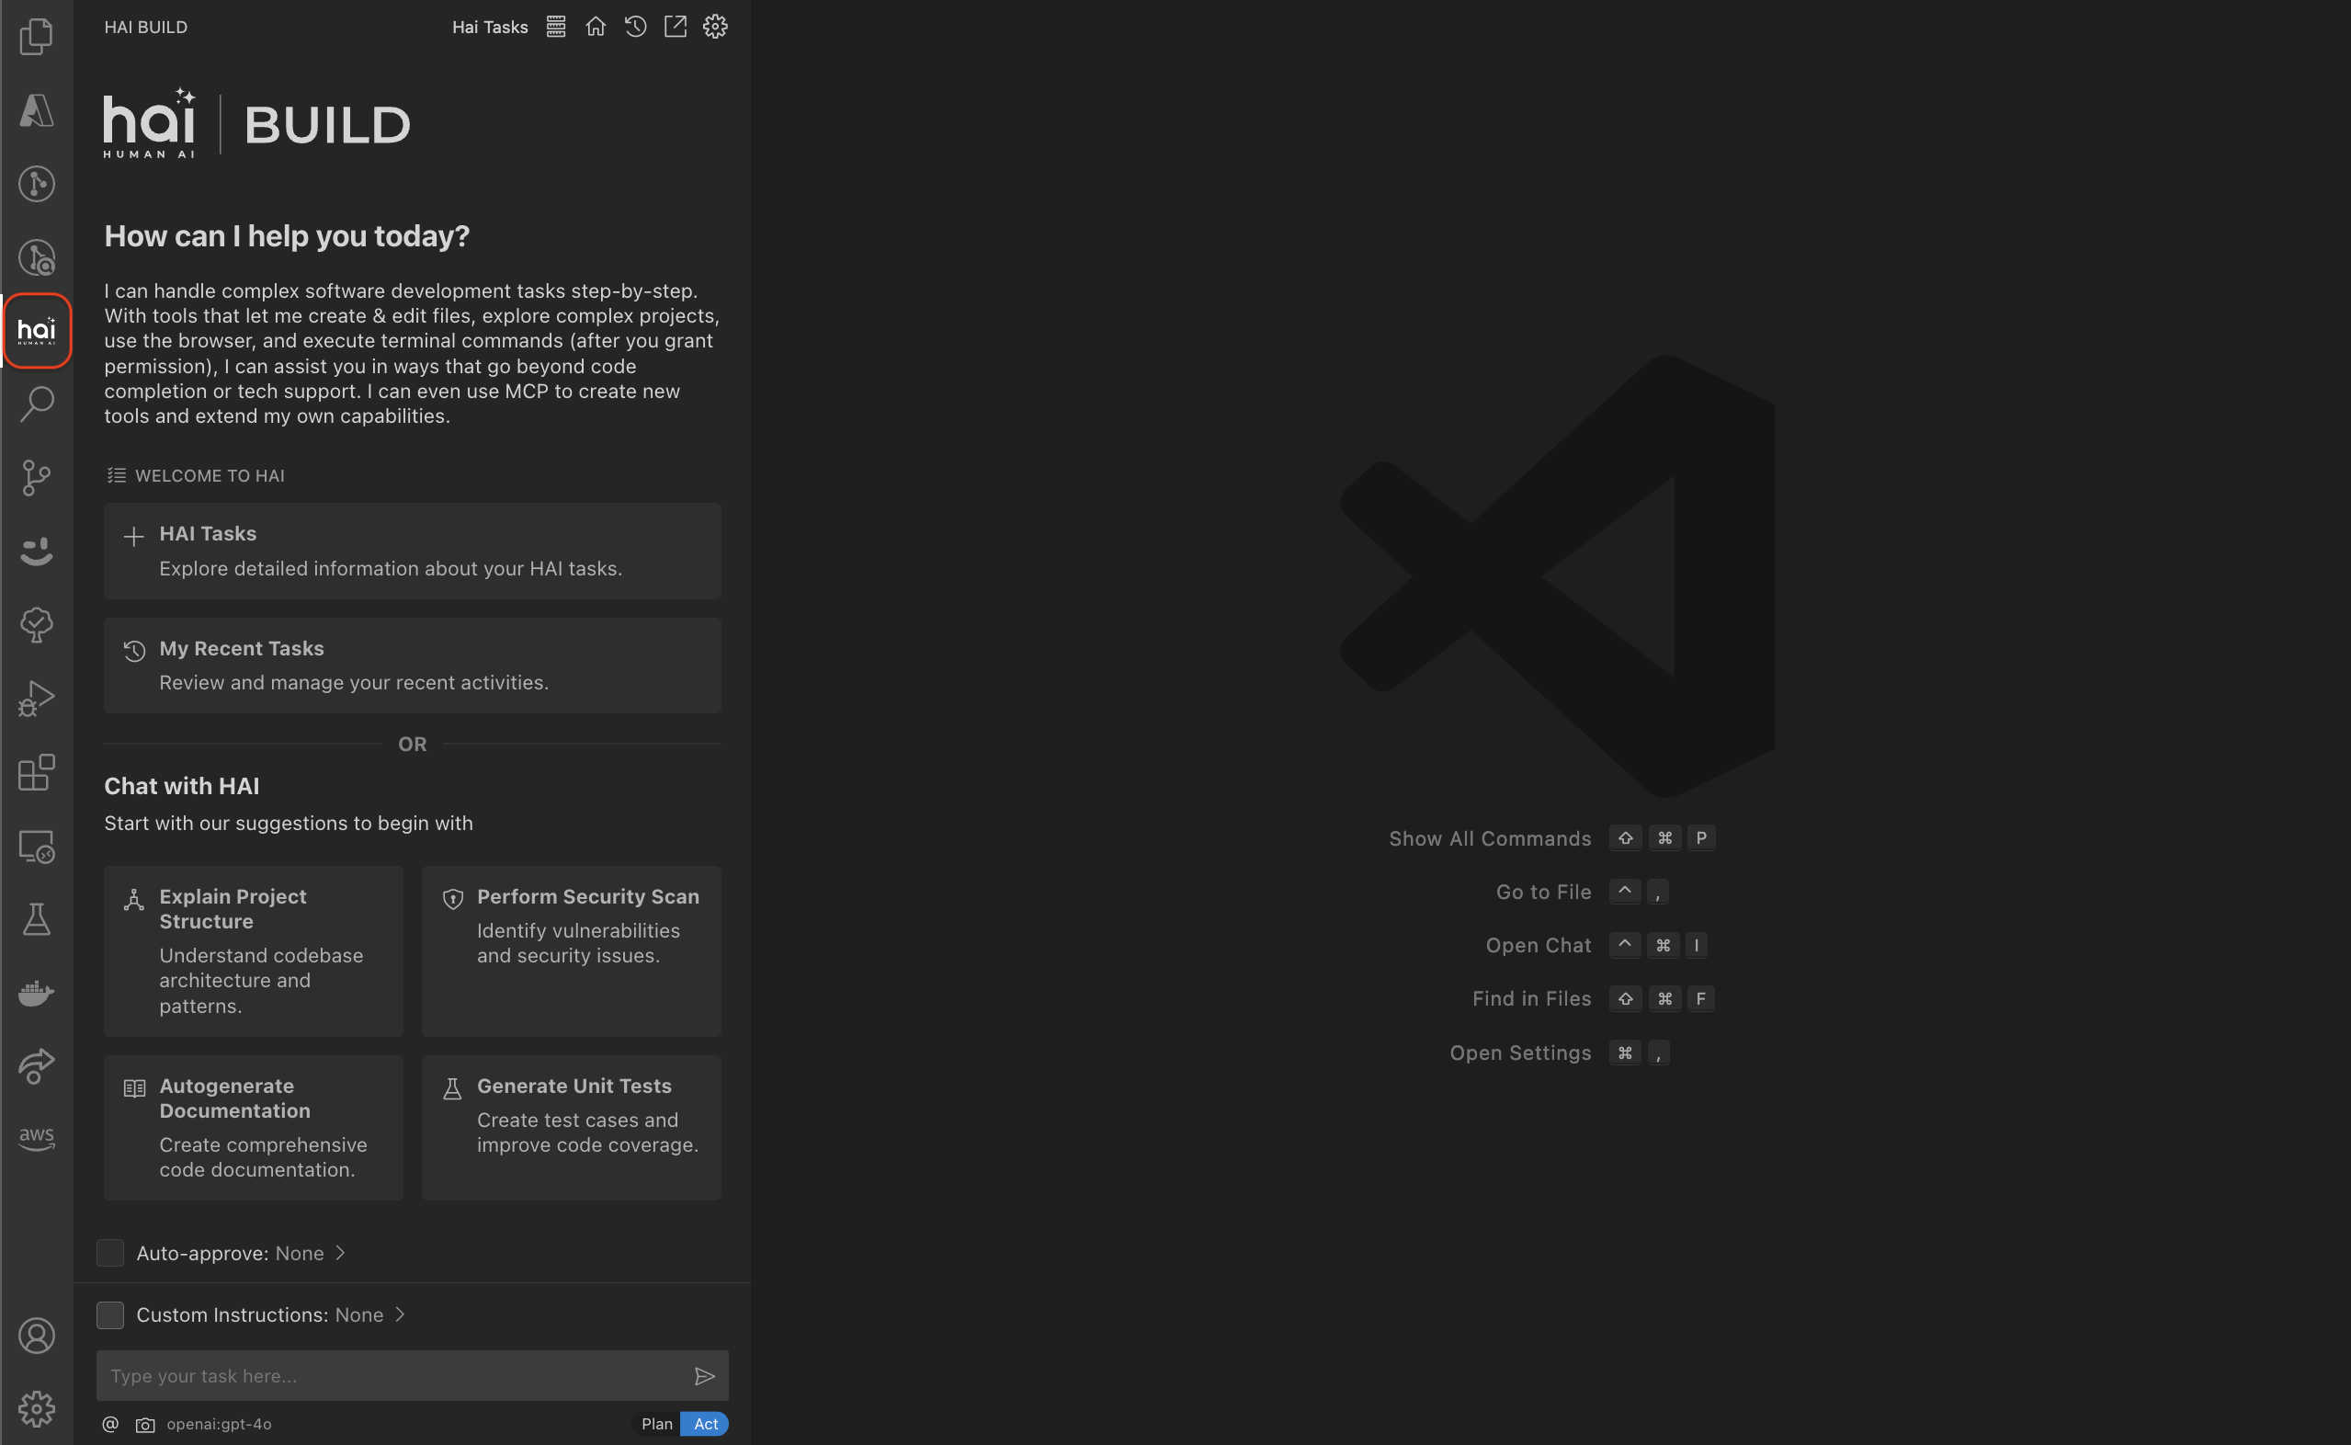
Task: Expand the Auto-approve options chevron
Action: click(341, 1253)
